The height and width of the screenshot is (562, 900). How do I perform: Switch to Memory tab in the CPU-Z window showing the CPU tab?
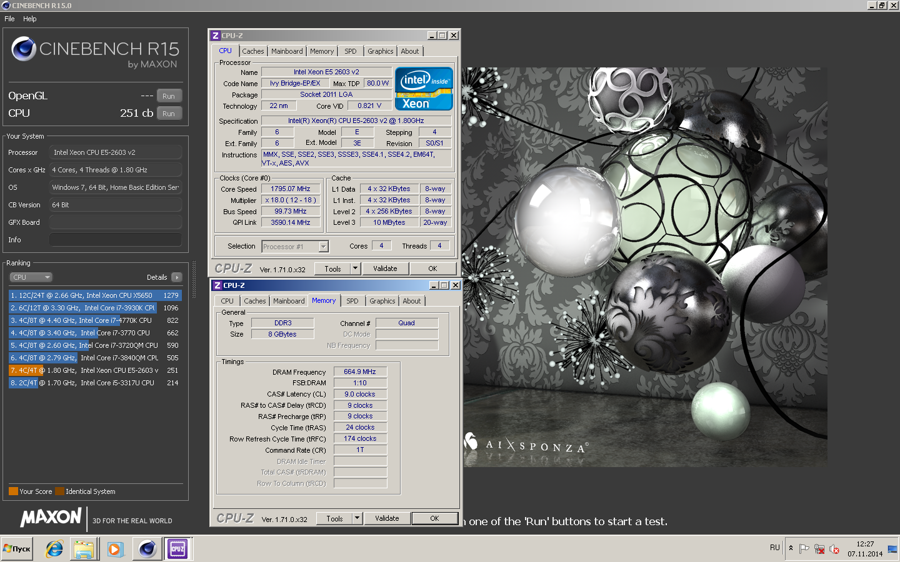point(321,51)
